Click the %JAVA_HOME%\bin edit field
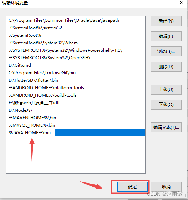This screenshot has height=200, width=188. point(31,132)
